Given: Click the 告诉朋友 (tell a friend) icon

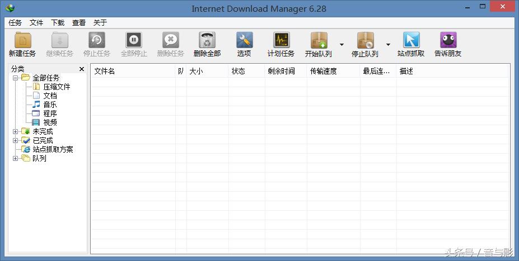Looking at the screenshot, I should (448, 40).
